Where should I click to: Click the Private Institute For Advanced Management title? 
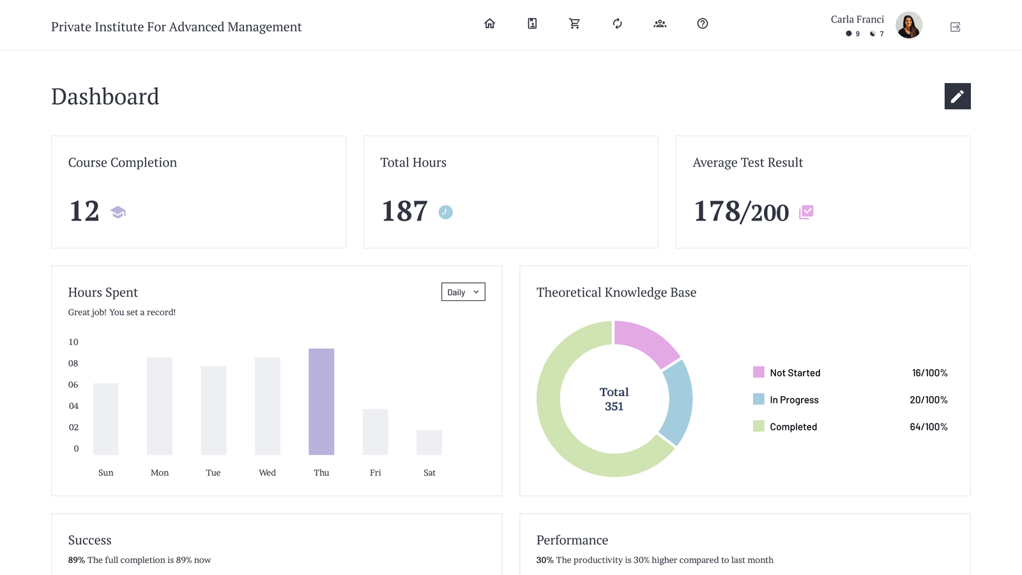pyautogui.click(x=176, y=27)
